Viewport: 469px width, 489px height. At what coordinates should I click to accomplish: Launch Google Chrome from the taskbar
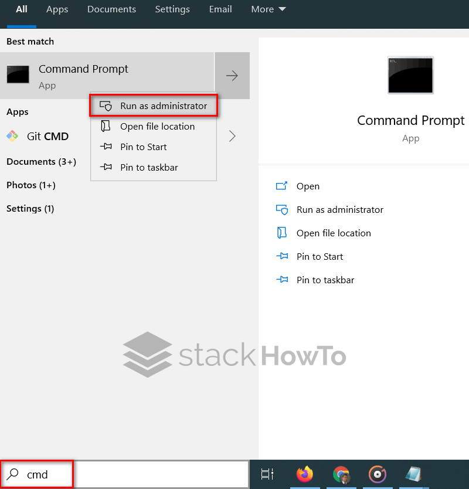pyautogui.click(x=341, y=475)
